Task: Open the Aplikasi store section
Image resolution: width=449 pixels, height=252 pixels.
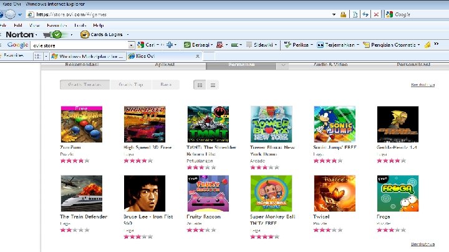Action: [165, 65]
